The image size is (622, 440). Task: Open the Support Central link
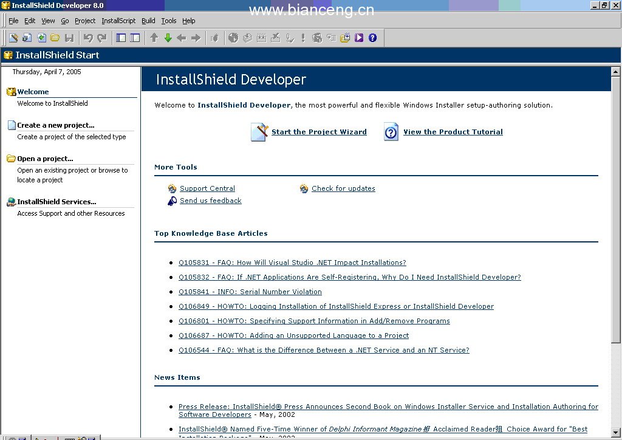click(207, 188)
